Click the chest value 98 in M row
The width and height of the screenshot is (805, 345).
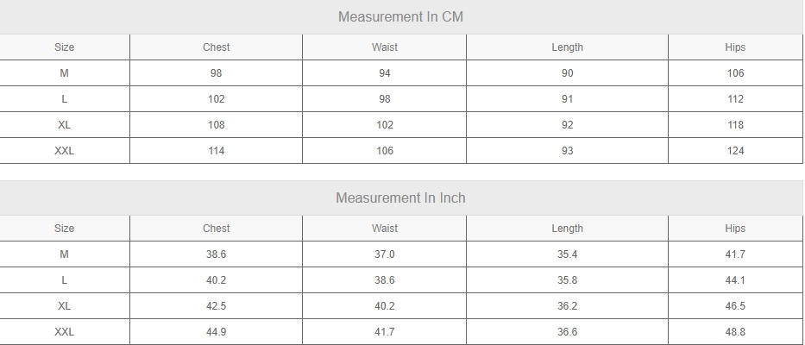217,73
